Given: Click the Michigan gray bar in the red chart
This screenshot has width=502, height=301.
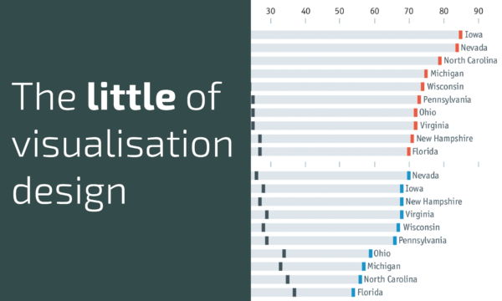Looking at the screenshot, I should [337, 74].
